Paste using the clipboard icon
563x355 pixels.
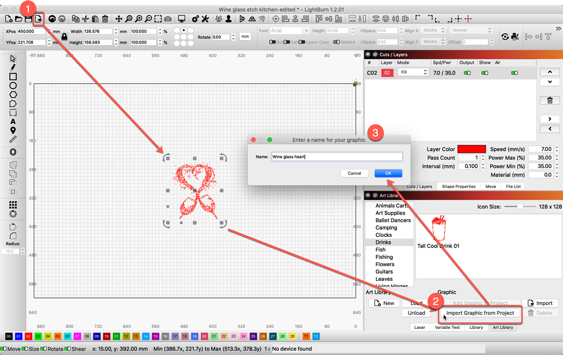[x=95, y=19]
